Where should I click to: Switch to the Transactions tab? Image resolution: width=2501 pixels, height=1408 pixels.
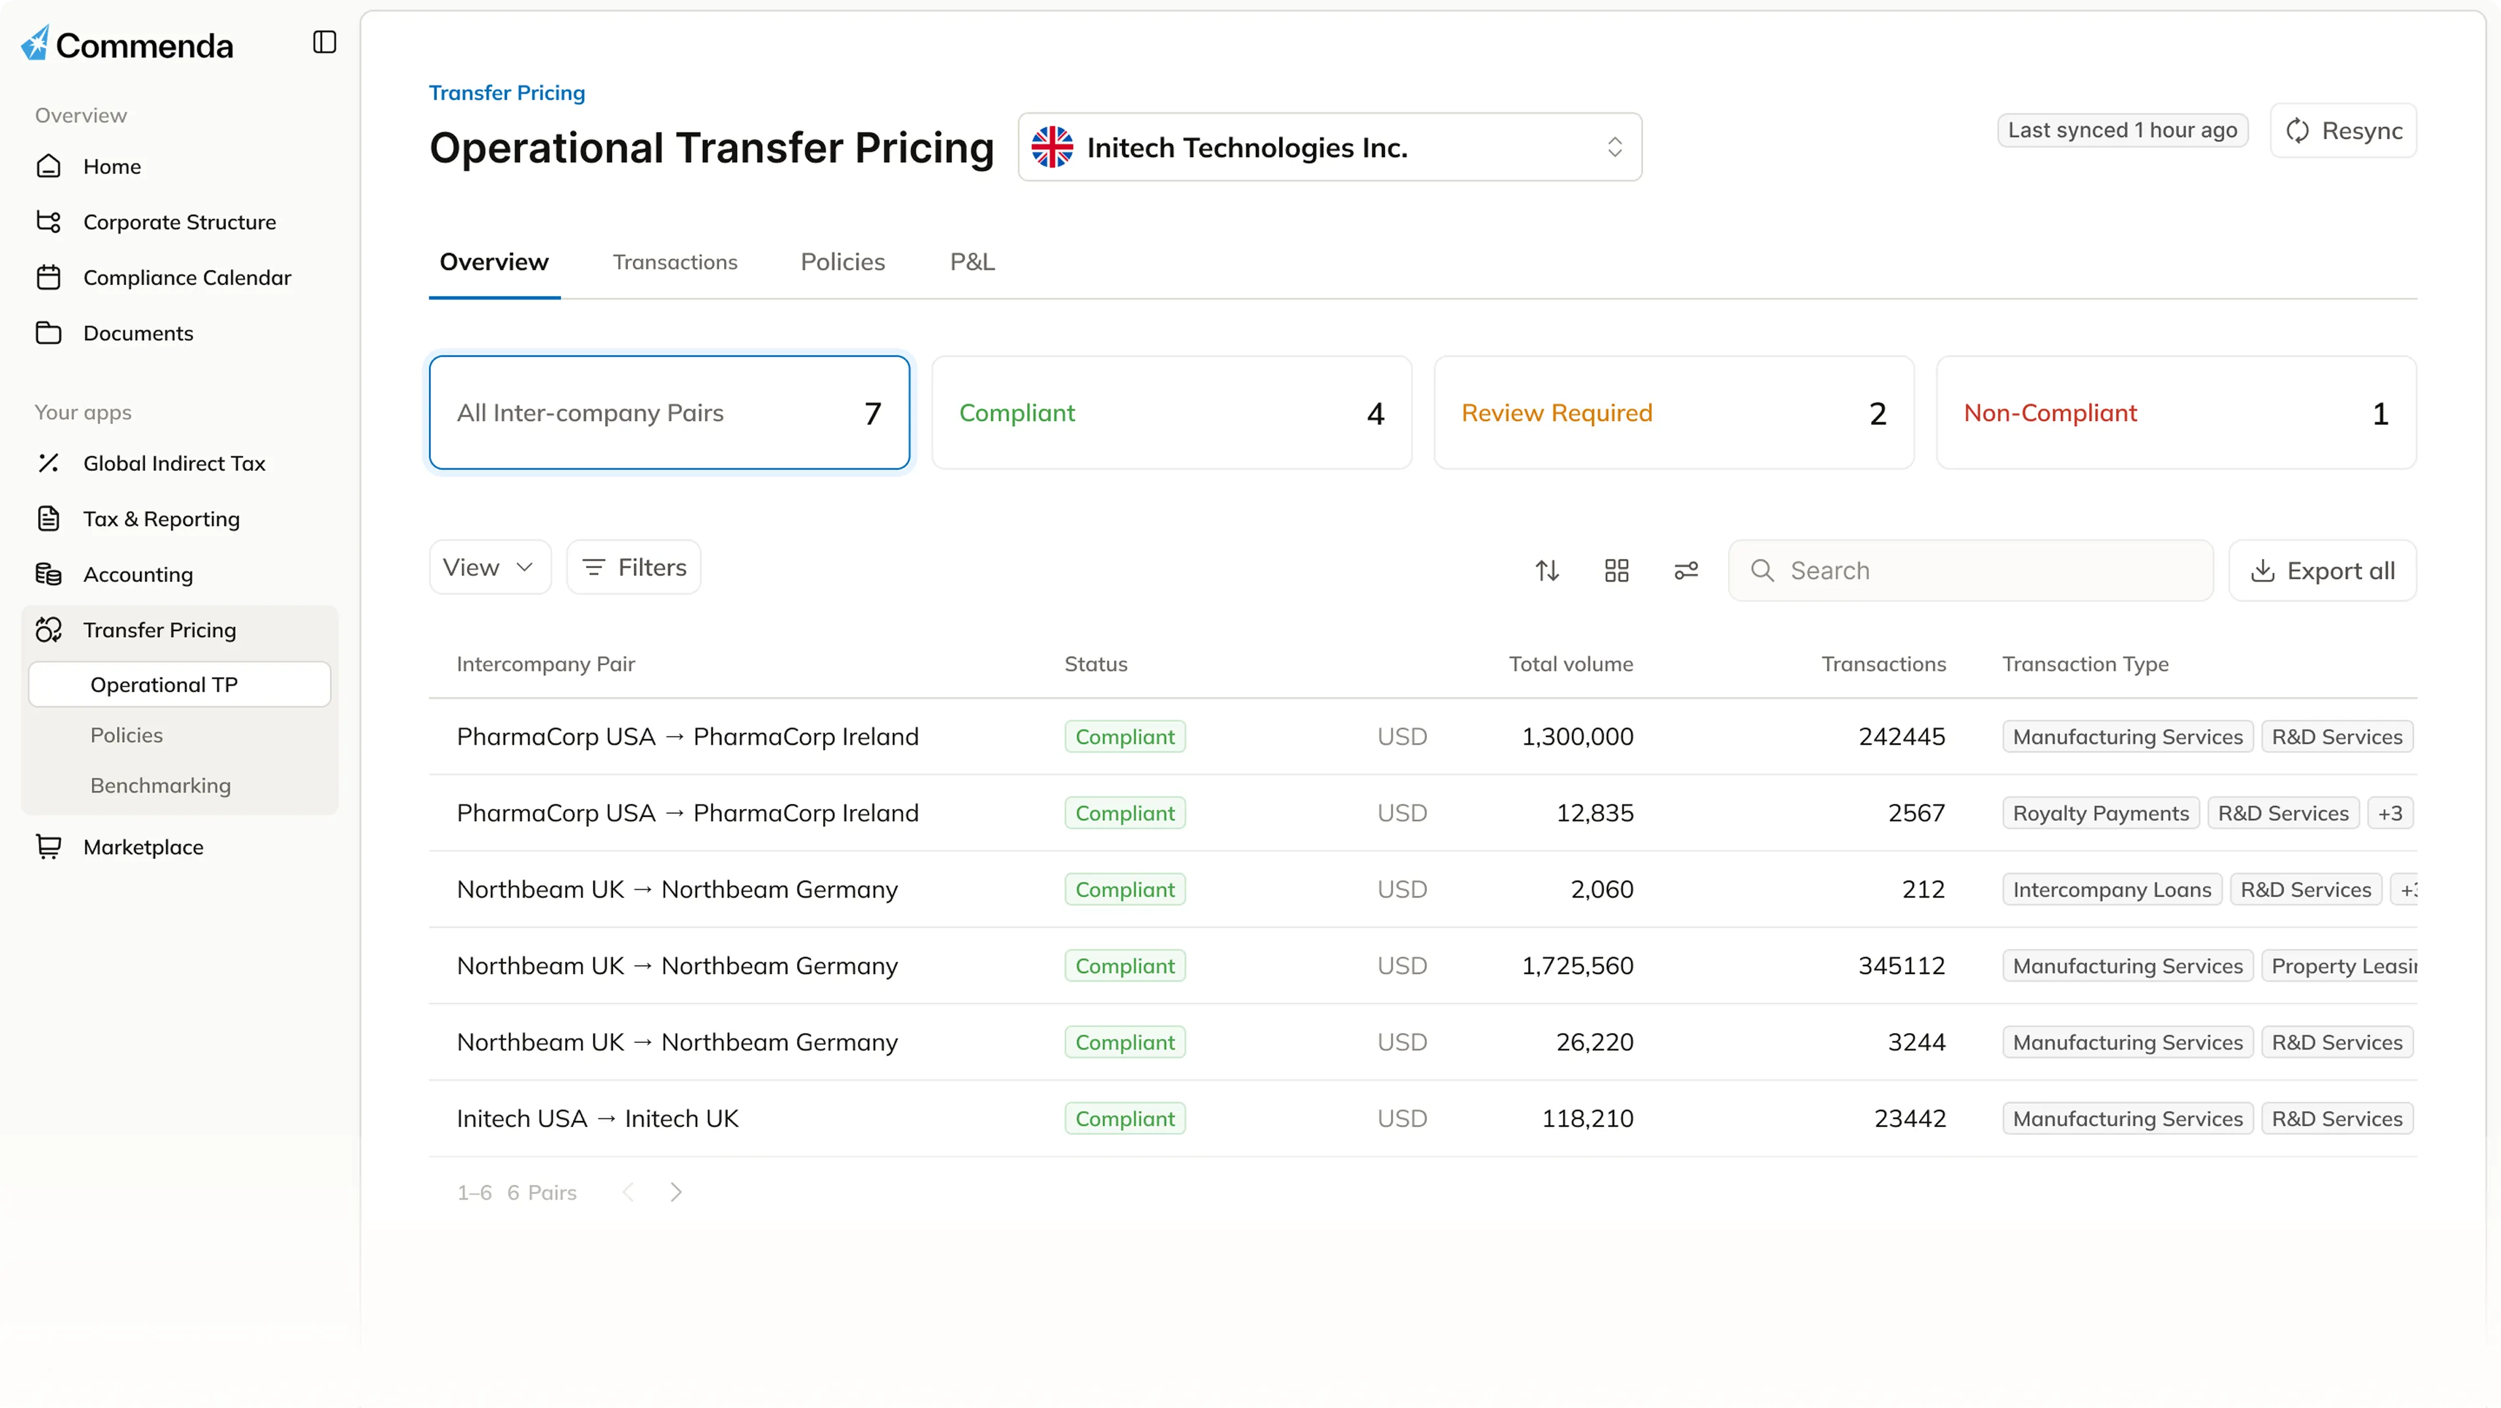tap(675, 262)
